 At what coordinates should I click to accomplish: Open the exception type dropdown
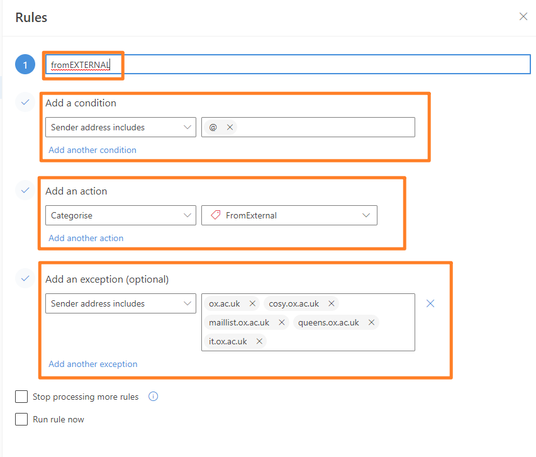[121, 303]
